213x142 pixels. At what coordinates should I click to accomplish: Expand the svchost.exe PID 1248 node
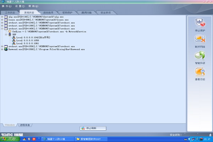click(2, 23)
